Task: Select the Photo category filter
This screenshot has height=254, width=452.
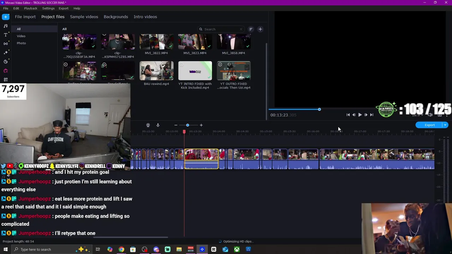Action: (21, 43)
